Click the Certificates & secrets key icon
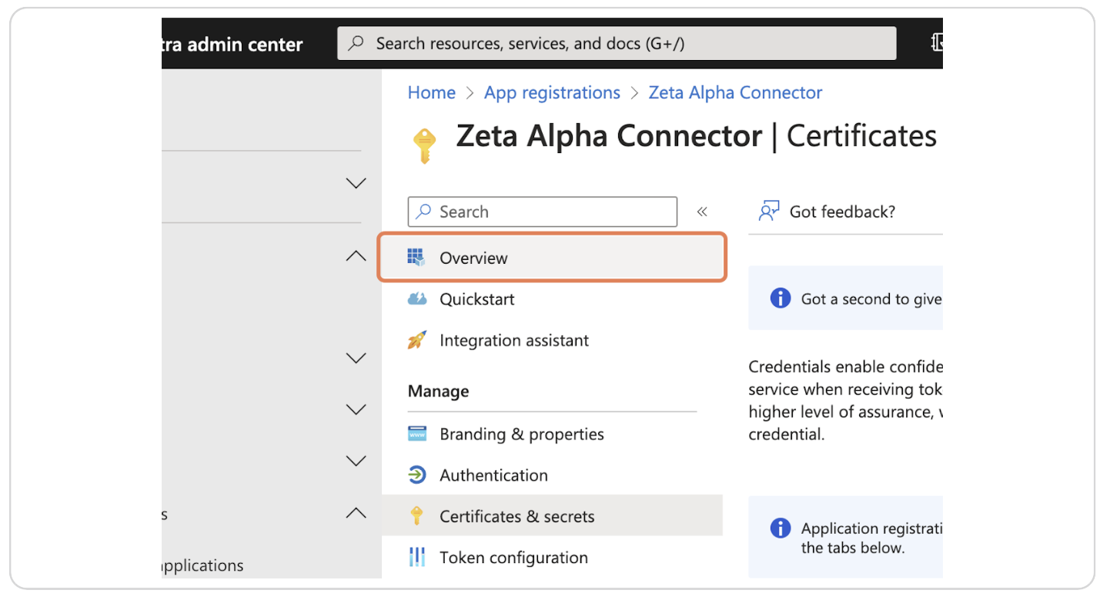Image resolution: width=1110 pixels, height=600 pixels. [x=416, y=516]
